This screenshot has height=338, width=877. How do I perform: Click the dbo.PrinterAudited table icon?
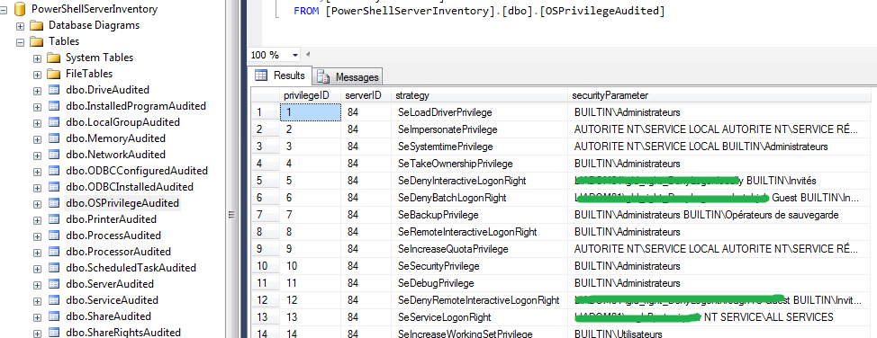pos(54,219)
